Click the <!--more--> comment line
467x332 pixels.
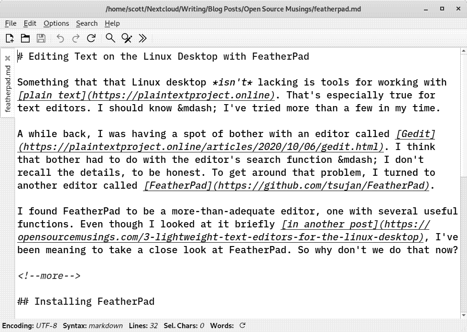pos(49,276)
